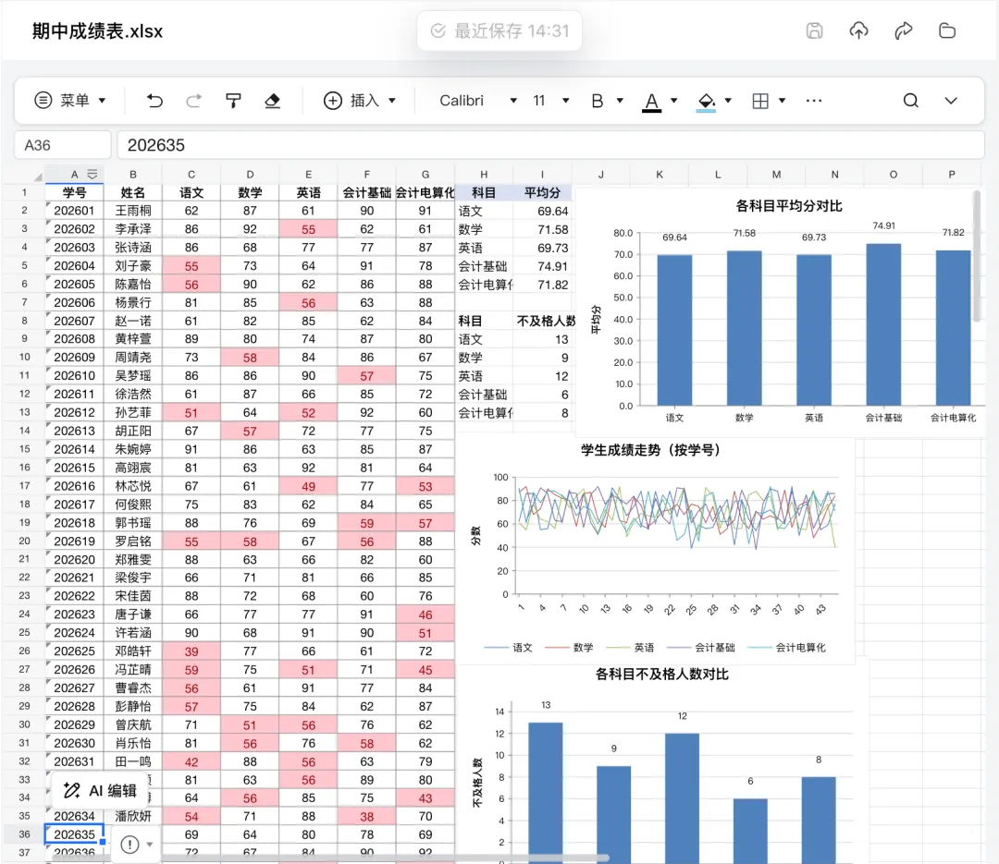Click the AI 编辑 button
Image resolution: width=999 pixels, height=864 pixels.
click(x=101, y=791)
